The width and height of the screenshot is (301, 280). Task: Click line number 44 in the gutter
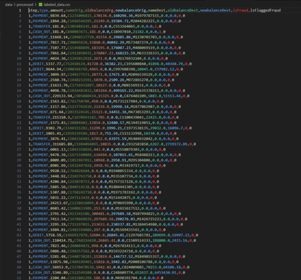(19, 240)
